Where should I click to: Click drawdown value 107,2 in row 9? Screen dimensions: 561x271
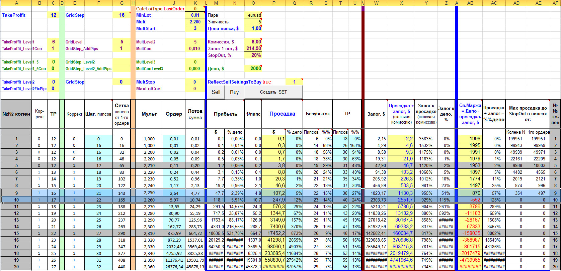tap(274, 193)
